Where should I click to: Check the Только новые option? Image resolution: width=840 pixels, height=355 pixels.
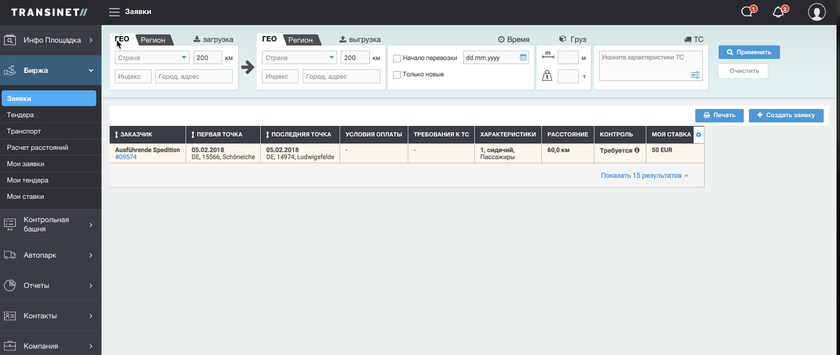pyautogui.click(x=397, y=75)
